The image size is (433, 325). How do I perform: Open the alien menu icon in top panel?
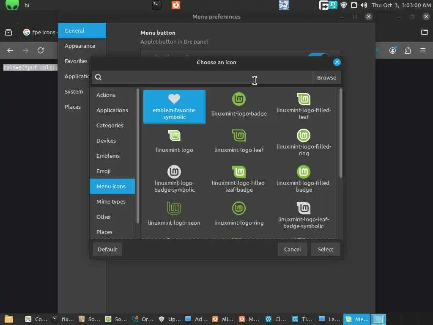pos(12,5)
